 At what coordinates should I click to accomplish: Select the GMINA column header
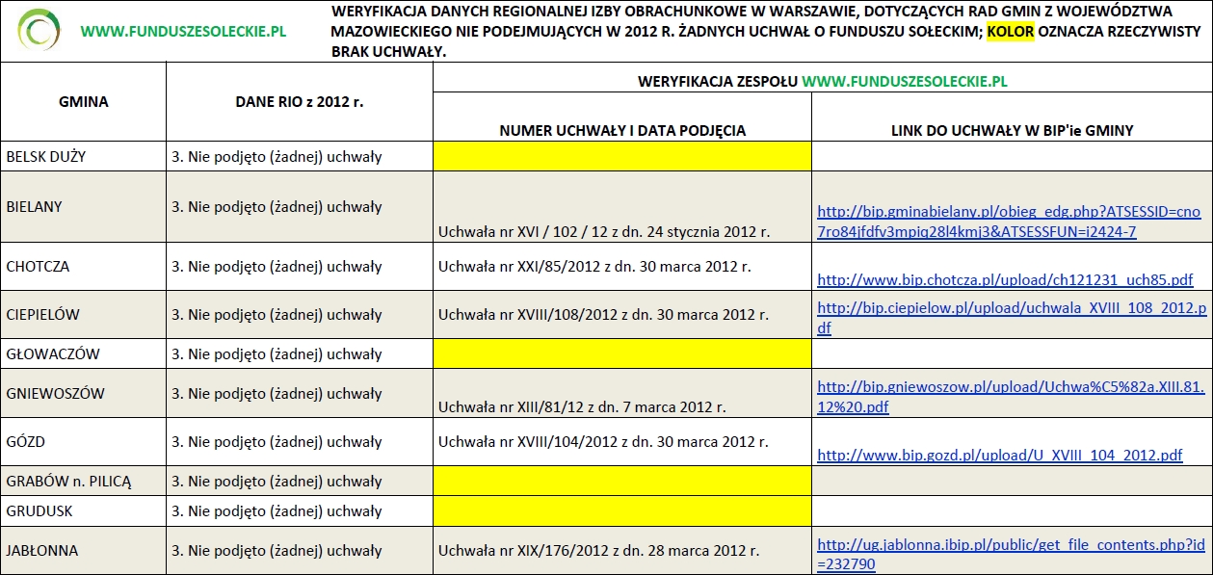[x=84, y=101]
